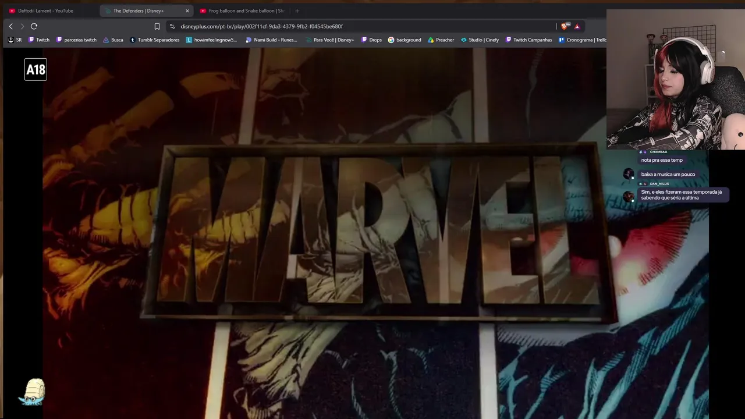Click the avatar beside 'baixa a musica' message

tap(629, 173)
